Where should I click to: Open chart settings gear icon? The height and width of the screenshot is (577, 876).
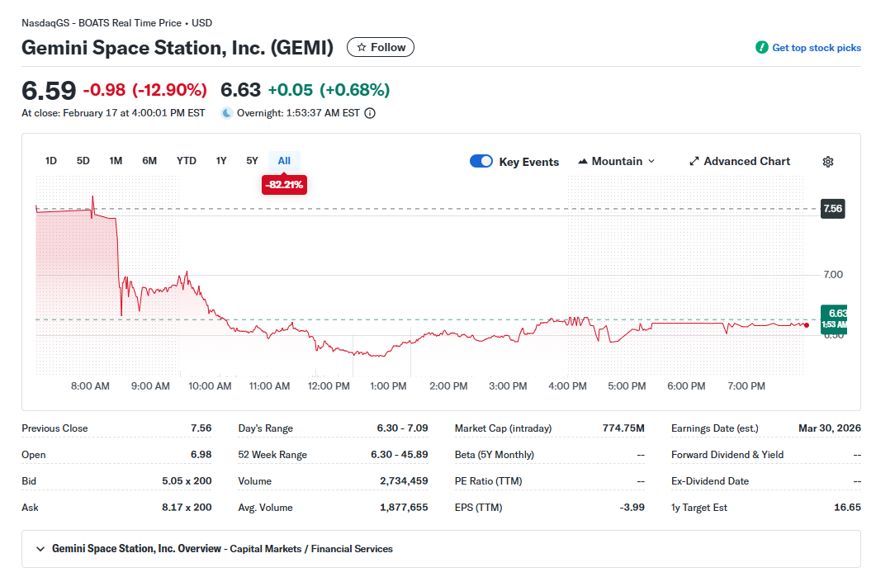click(828, 162)
